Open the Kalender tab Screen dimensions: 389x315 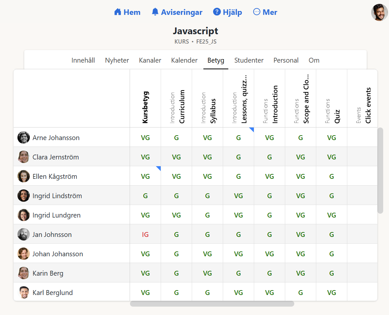click(x=184, y=60)
